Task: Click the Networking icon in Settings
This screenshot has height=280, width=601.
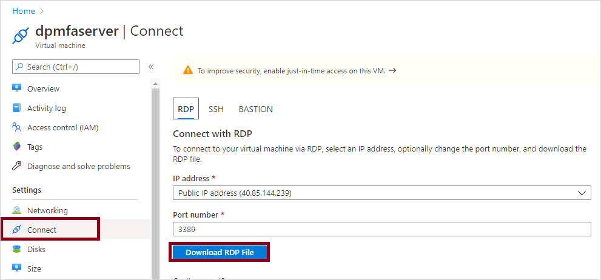Action: click(17, 210)
